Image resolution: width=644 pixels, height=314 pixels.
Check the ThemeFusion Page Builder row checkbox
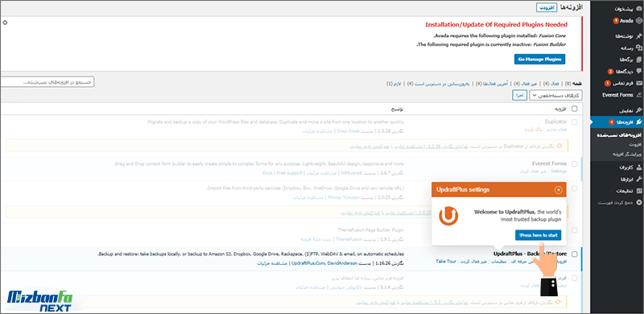click(574, 229)
